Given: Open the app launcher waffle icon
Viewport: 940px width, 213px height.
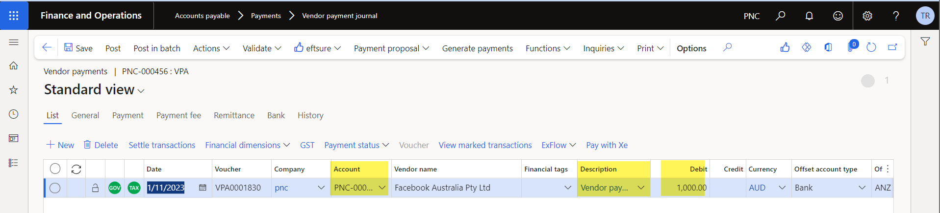Looking at the screenshot, I should pos(14,16).
